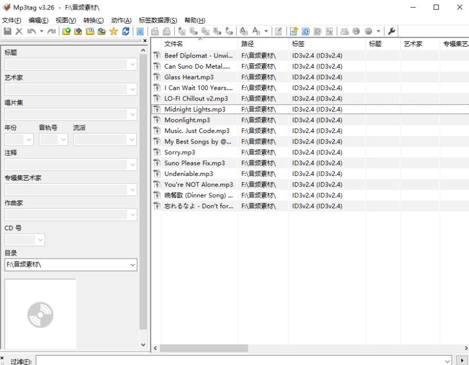469x365 pixels.
Task: Click the save tag floppy disk icon
Action: pos(7,31)
